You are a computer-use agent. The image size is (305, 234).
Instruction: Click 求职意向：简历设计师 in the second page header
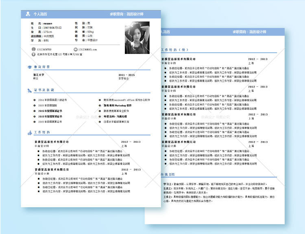[249, 32]
